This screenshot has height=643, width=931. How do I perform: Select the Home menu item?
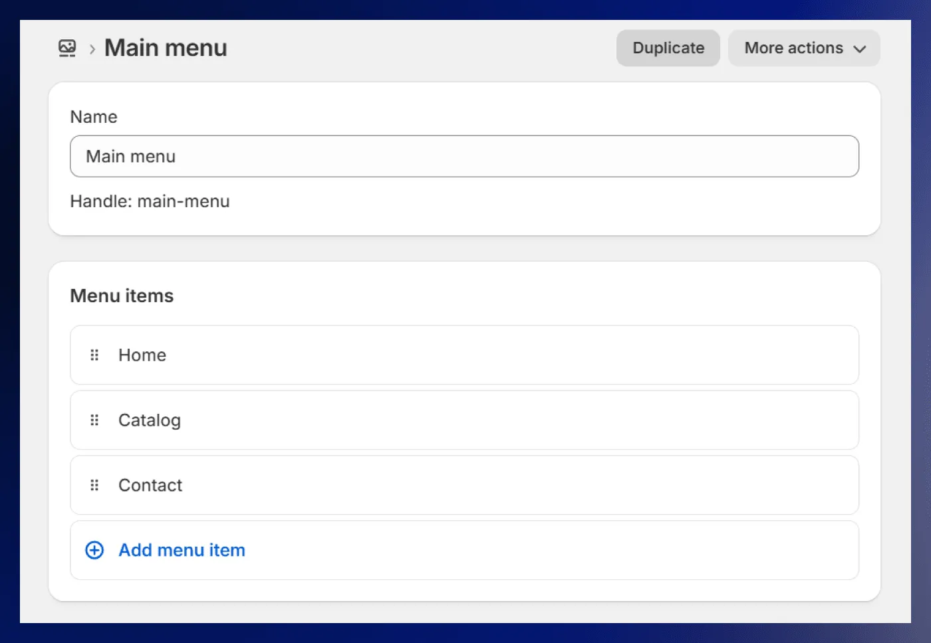pos(142,355)
